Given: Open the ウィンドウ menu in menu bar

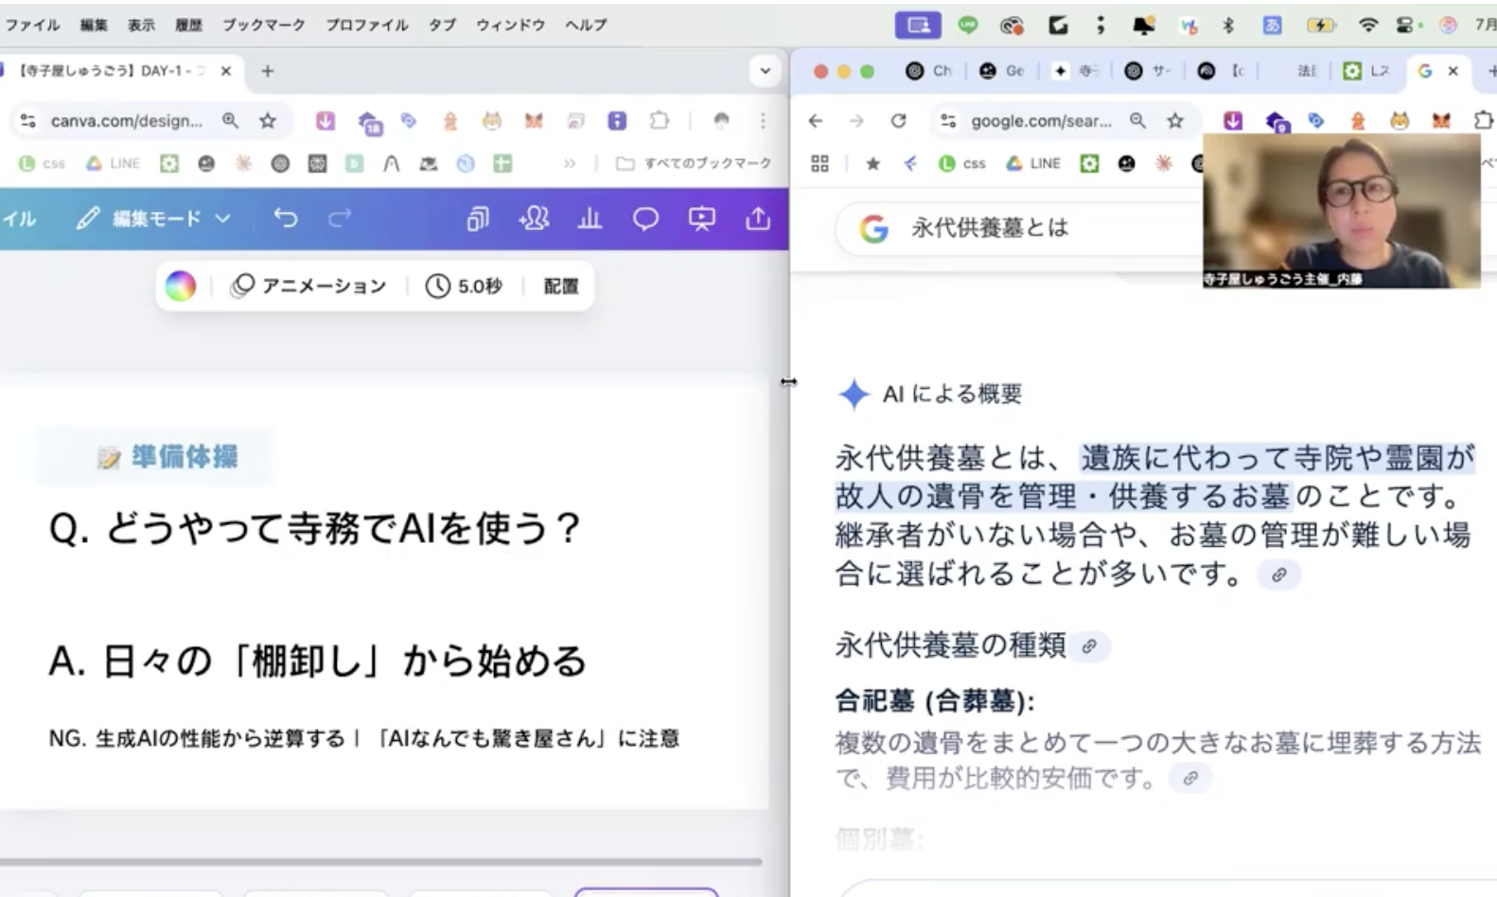Looking at the screenshot, I should [x=510, y=25].
